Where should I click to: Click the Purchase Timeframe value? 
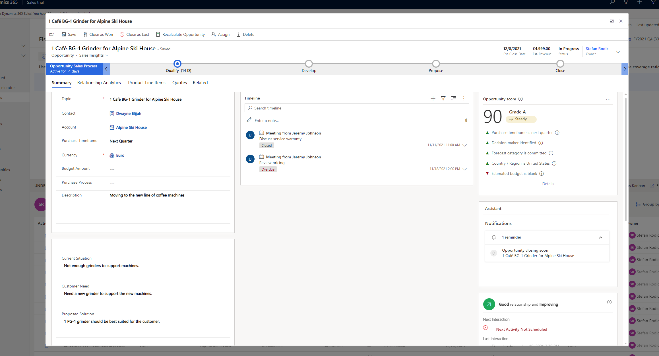point(121,141)
